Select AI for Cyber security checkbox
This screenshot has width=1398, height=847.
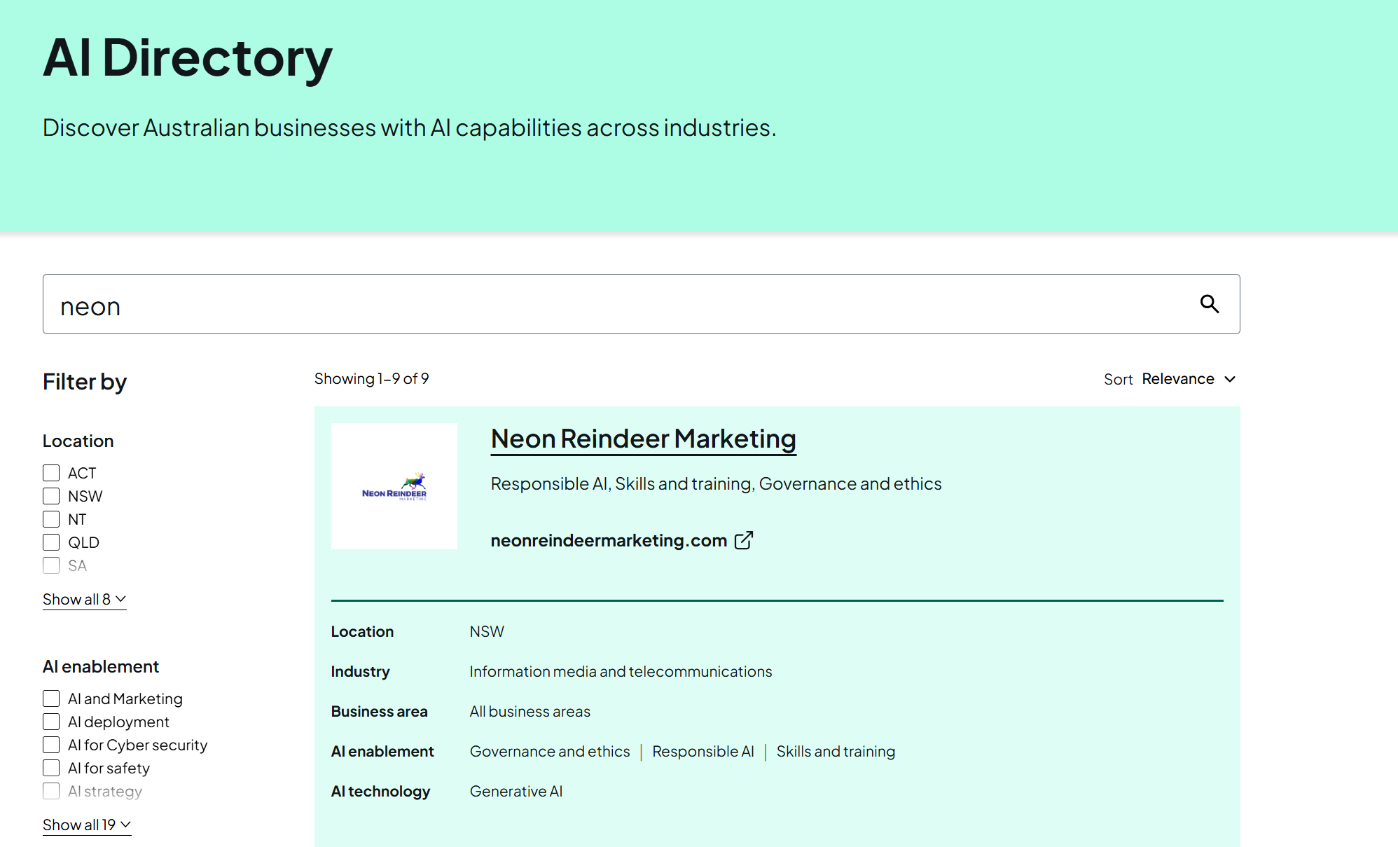51,745
